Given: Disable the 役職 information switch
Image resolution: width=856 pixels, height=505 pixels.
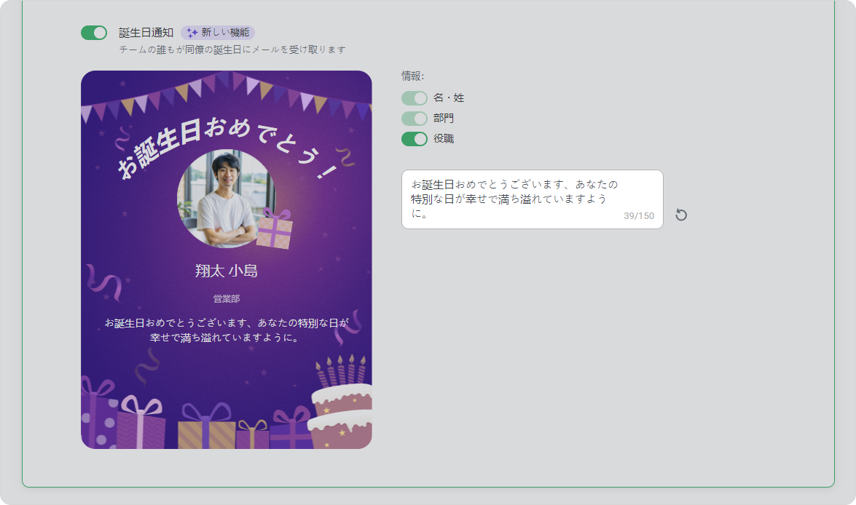Looking at the screenshot, I should [x=415, y=139].
